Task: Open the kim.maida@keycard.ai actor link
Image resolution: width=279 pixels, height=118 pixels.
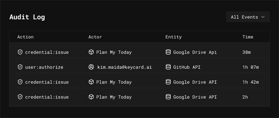Action: 124,67
